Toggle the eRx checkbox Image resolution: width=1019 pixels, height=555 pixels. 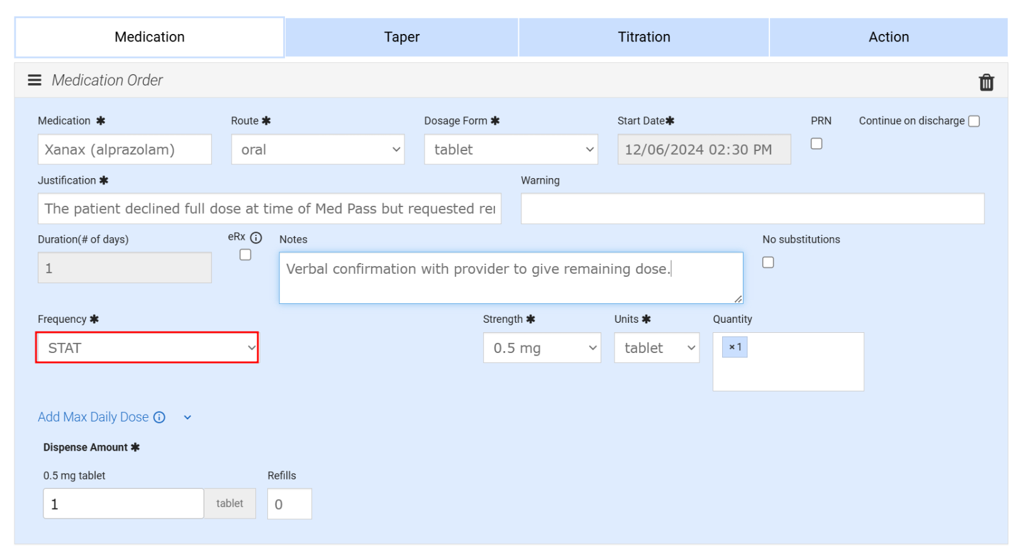[x=245, y=255]
